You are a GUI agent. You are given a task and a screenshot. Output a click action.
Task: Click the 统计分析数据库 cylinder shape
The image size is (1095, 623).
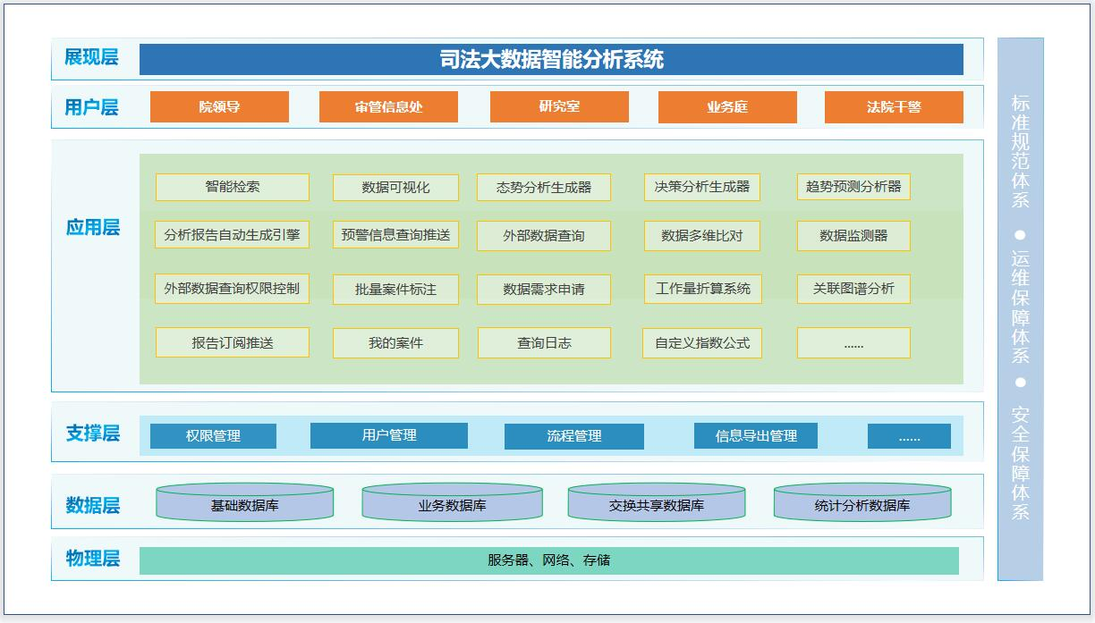coord(862,503)
